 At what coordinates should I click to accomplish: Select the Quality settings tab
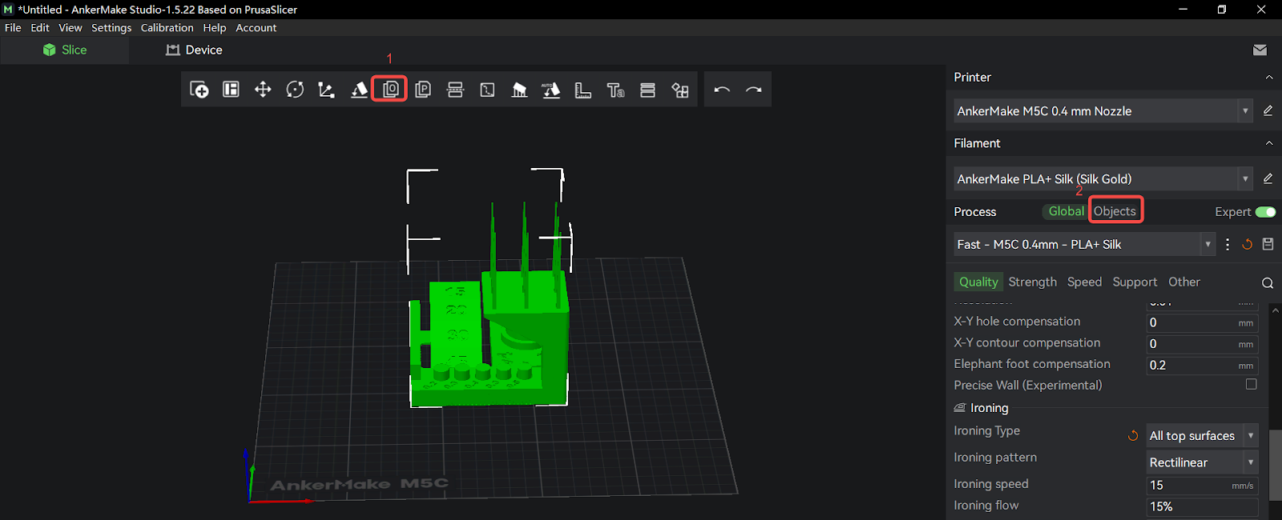[978, 282]
